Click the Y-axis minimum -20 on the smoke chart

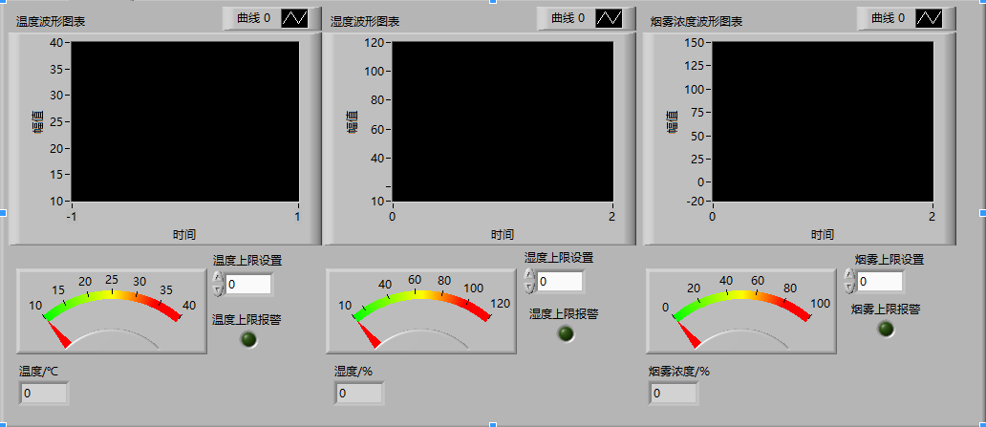tap(695, 202)
